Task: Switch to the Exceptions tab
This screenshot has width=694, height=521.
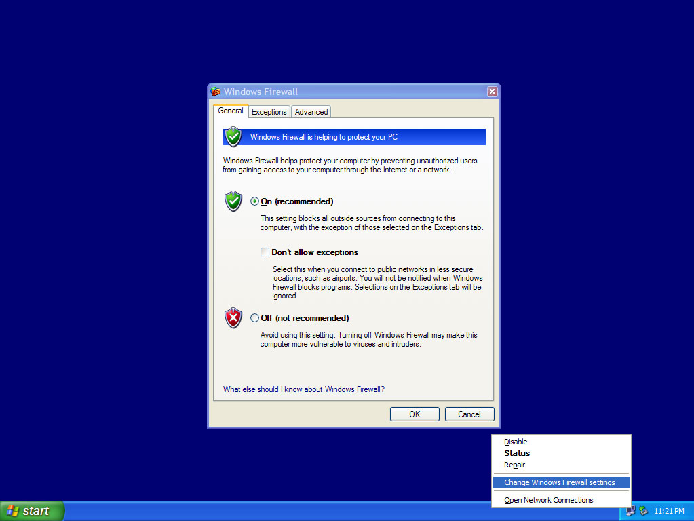Action: (x=269, y=111)
